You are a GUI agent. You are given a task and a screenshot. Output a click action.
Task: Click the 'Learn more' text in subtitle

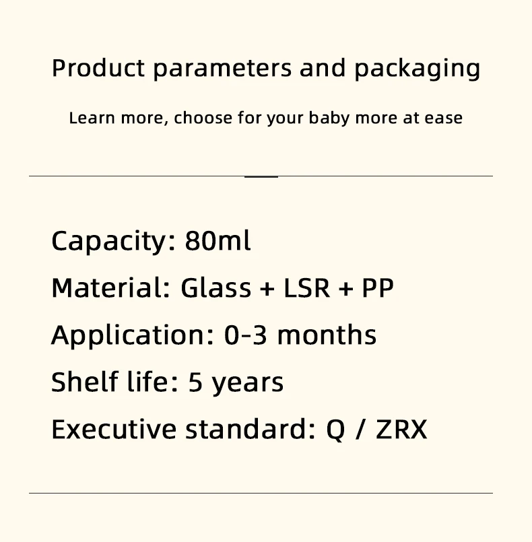[117, 118]
